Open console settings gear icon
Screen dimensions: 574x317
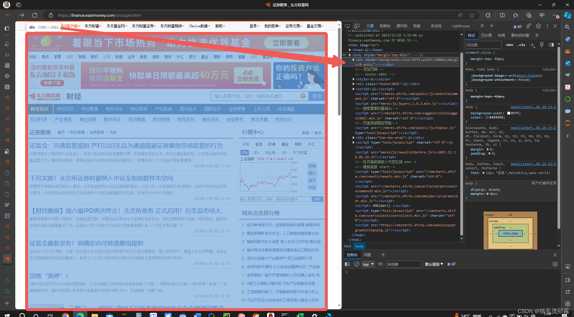pyautogui.click(x=555, y=264)
